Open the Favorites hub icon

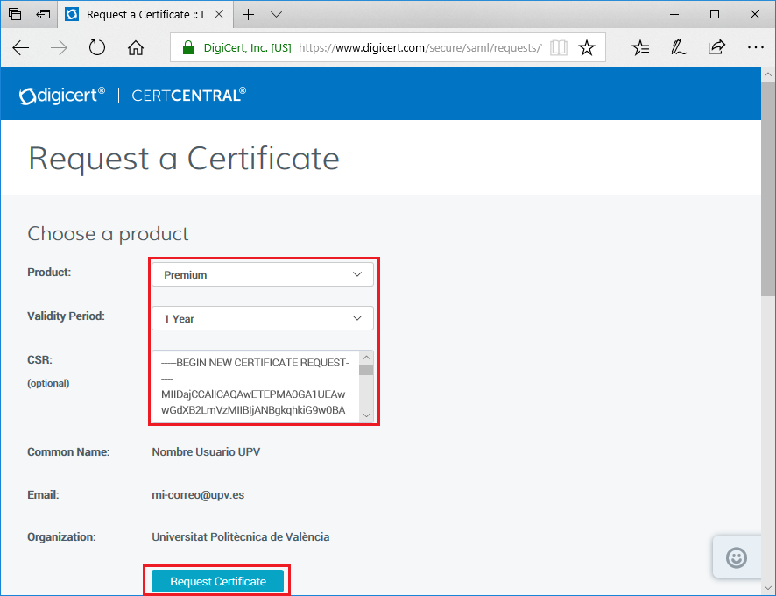click(x=641, y=48)
